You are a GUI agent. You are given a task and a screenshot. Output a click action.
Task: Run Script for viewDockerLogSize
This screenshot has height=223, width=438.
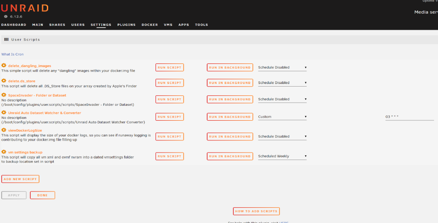point(170,136)
